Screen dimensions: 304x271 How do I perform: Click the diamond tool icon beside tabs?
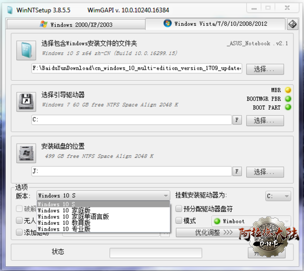tap(292, 25)
